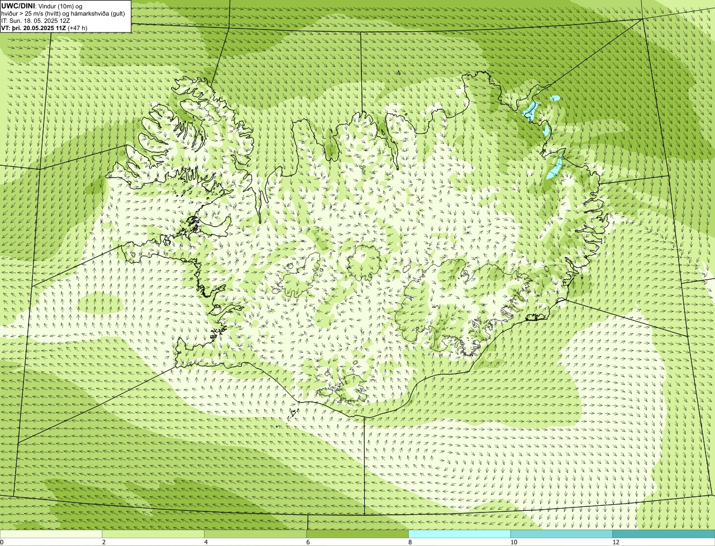Click the '6' scale label
715x546 pixels.
[x=308, y=542]
